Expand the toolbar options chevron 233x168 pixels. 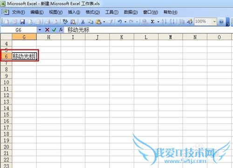[227, 22]
